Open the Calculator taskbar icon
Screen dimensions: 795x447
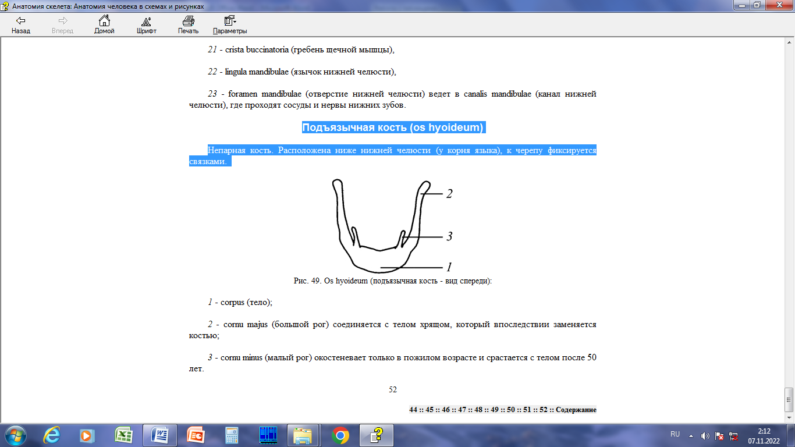coord(232,435)
